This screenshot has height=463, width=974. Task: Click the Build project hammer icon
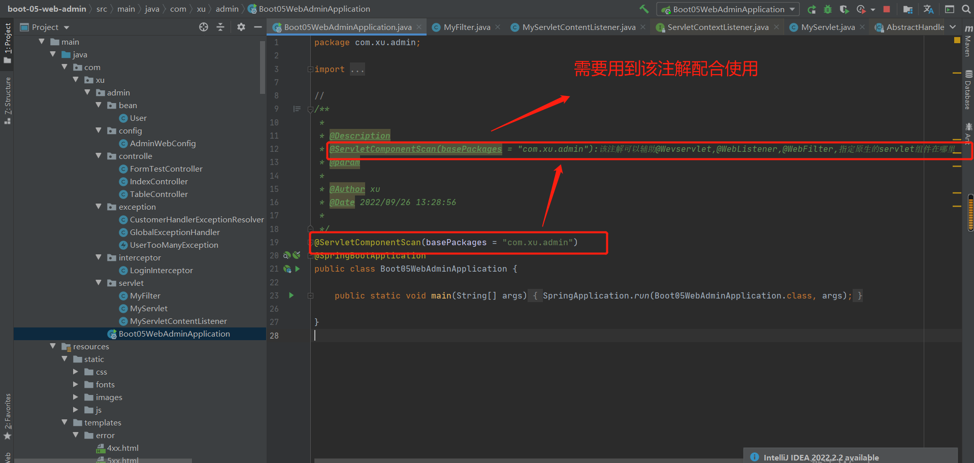point(644,9)
